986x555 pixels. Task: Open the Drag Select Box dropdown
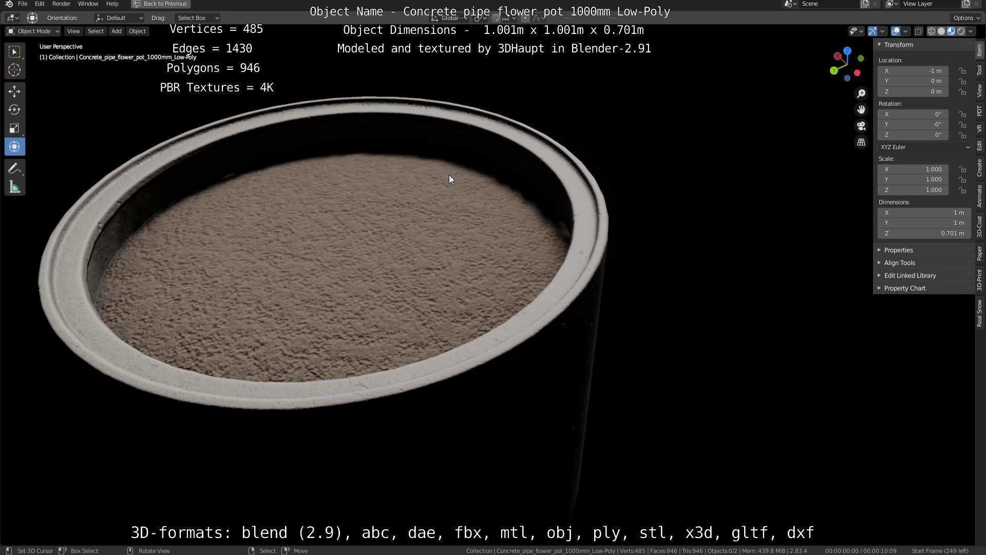[197, 18]
